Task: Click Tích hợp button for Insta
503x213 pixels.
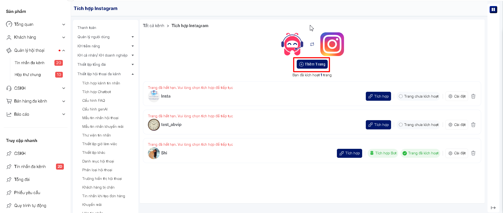Action: point(378,96)
